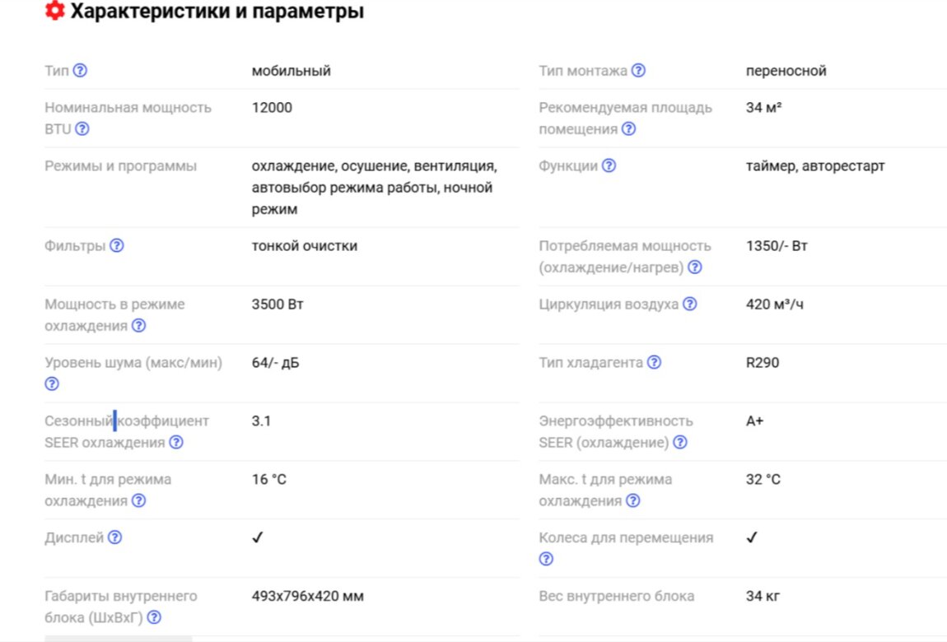Show the Дисплей help tooltip
This screenshot has height=642, width=947.
coord(114,537)
